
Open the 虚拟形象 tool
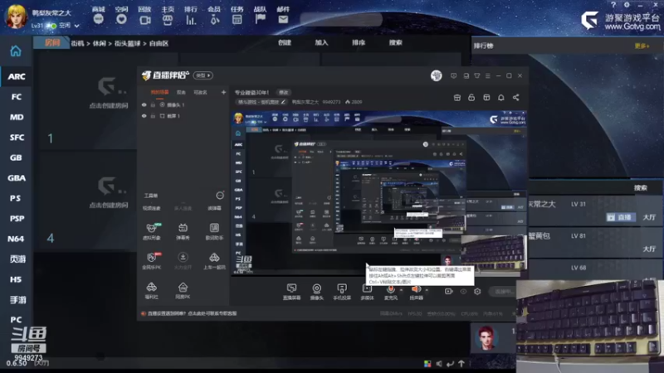coord(152,231)
